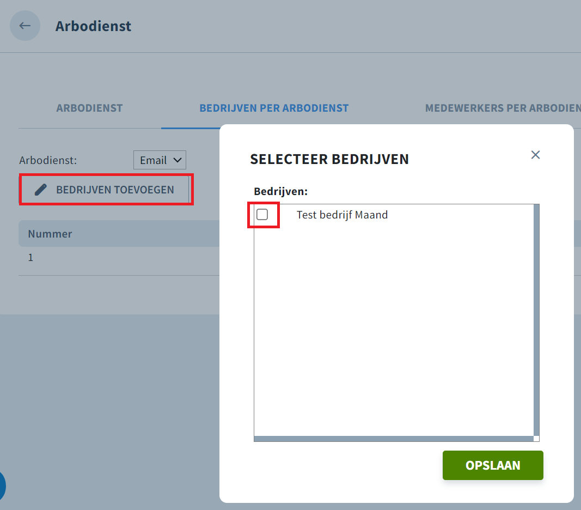
Task: Switch to the ARBODIENST tab
Action: click(89, 108)
